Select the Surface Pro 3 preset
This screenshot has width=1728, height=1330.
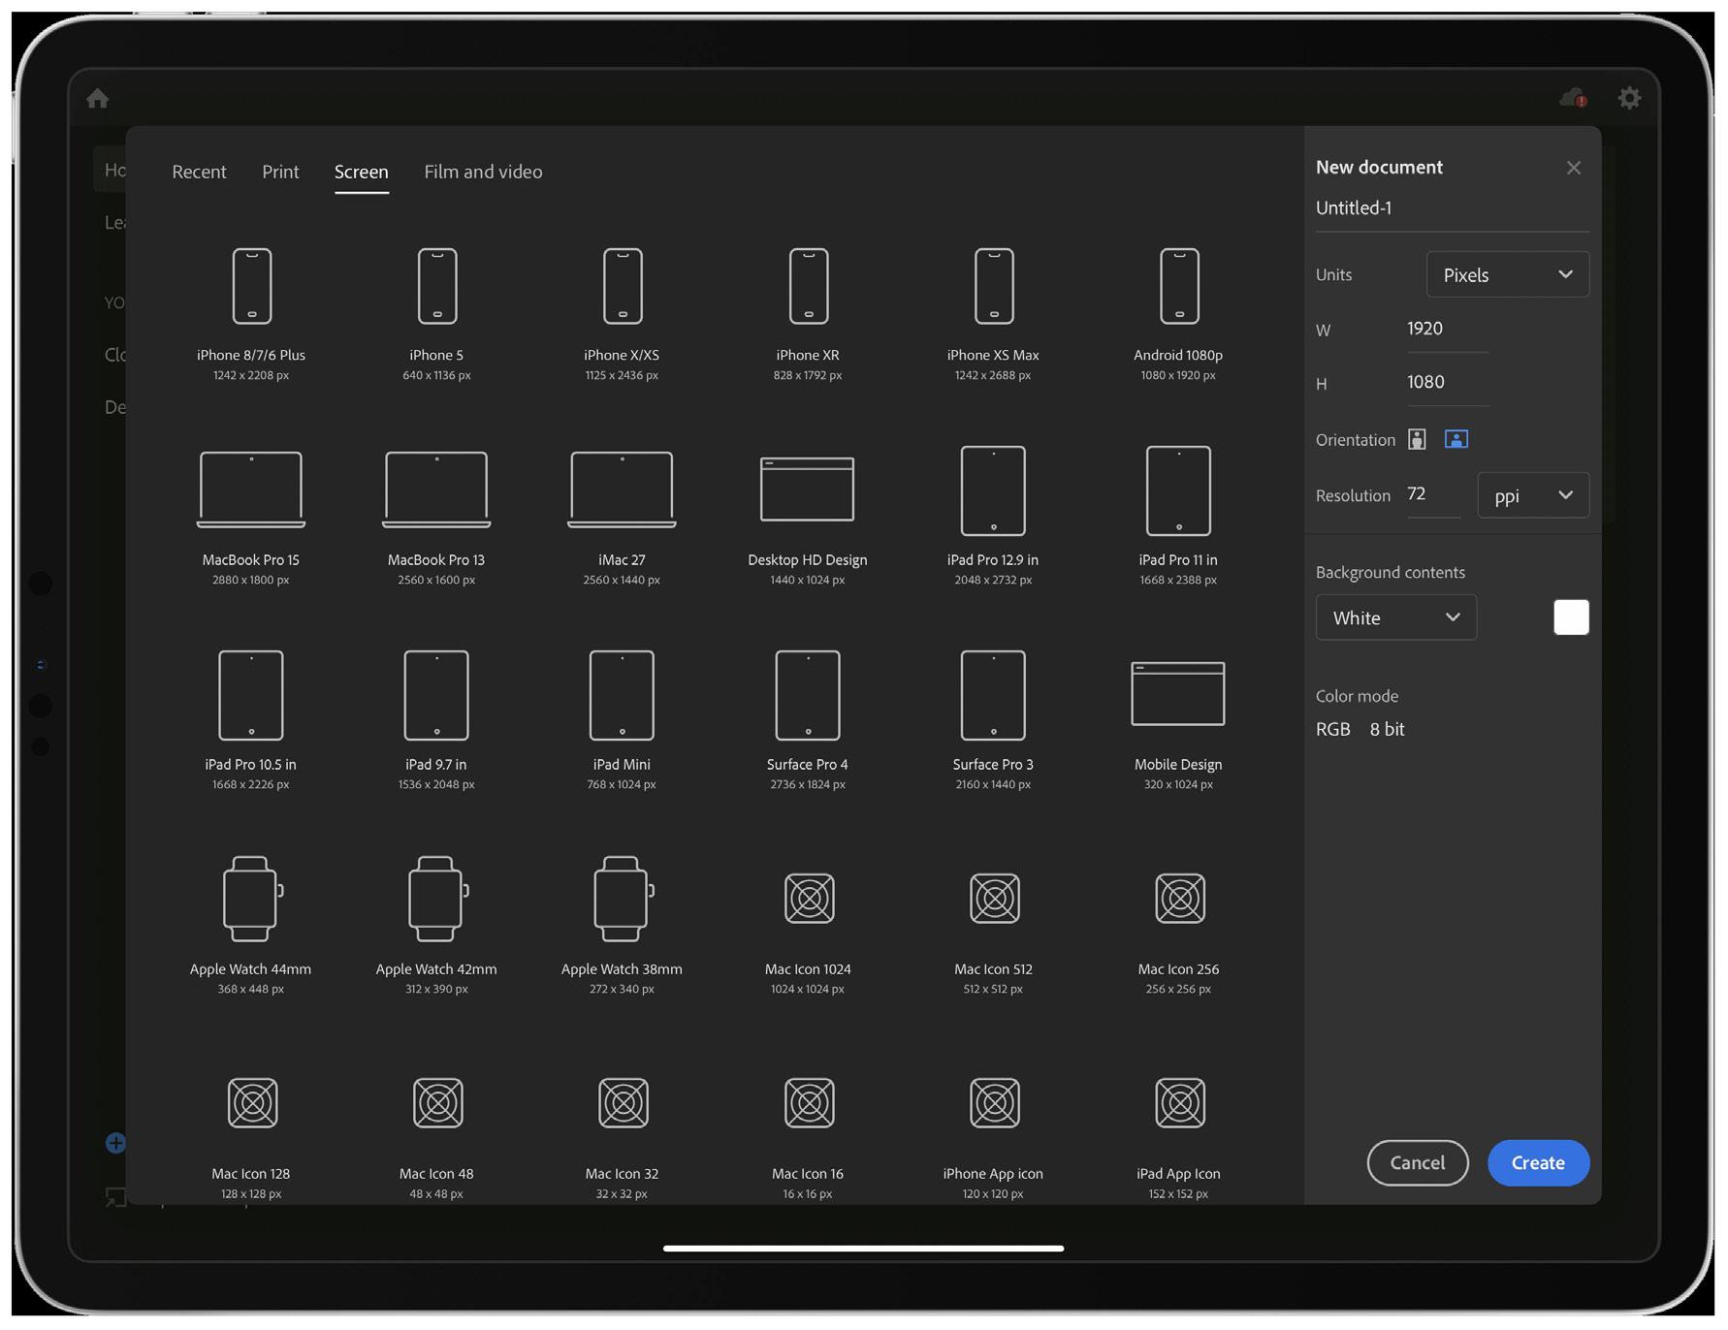click(x=993, y=721)
